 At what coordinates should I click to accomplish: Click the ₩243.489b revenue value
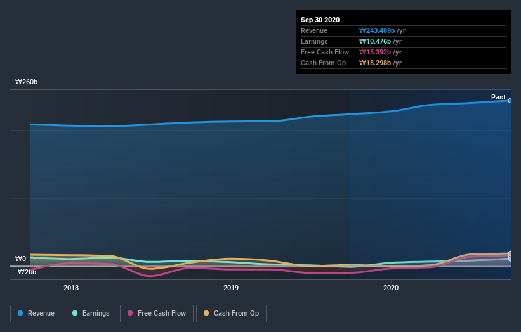click(377, 30)
